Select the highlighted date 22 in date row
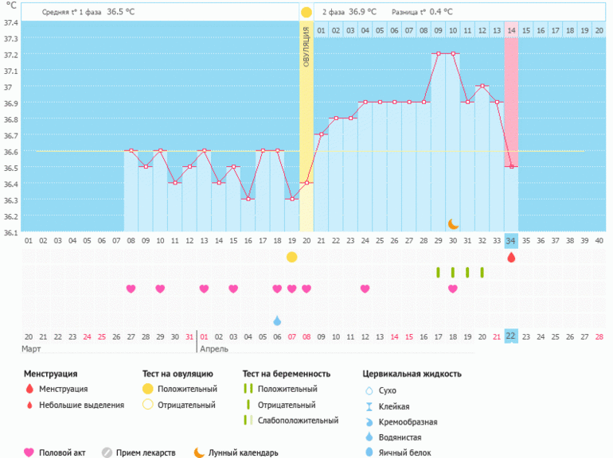 point(511,336)
